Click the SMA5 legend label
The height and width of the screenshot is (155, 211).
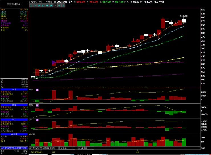tap(3, 10)
